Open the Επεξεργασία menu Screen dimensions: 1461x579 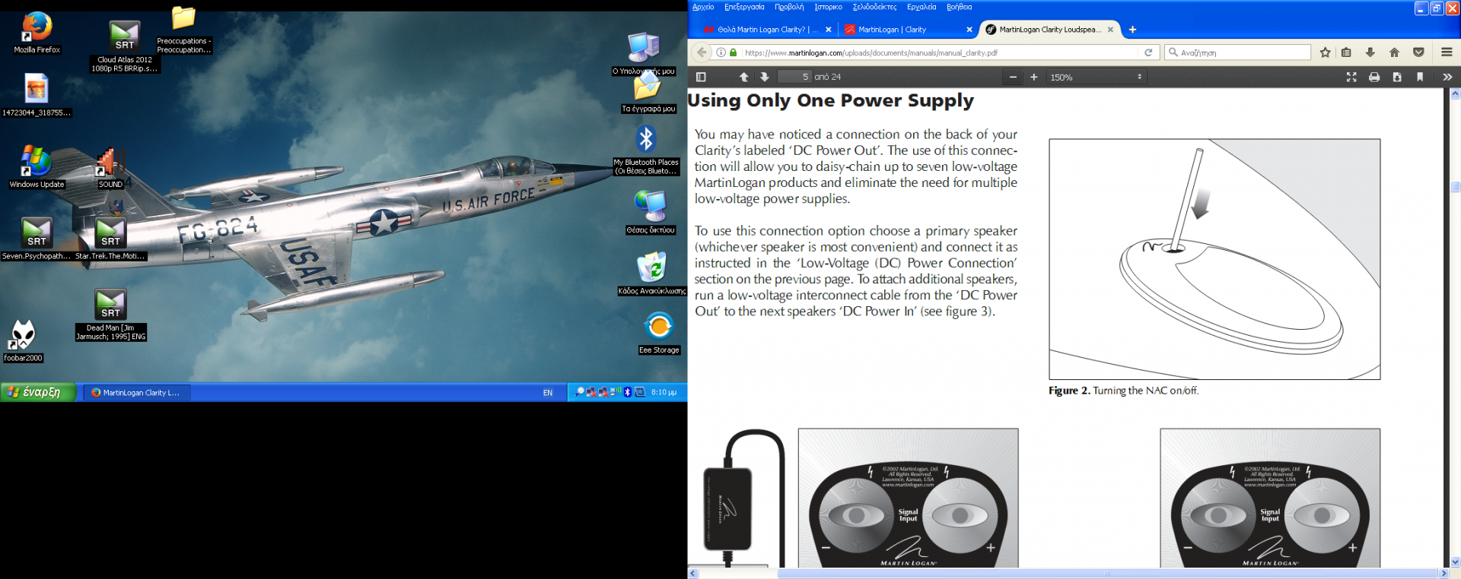pyautogui.click(x=744, y=7)
